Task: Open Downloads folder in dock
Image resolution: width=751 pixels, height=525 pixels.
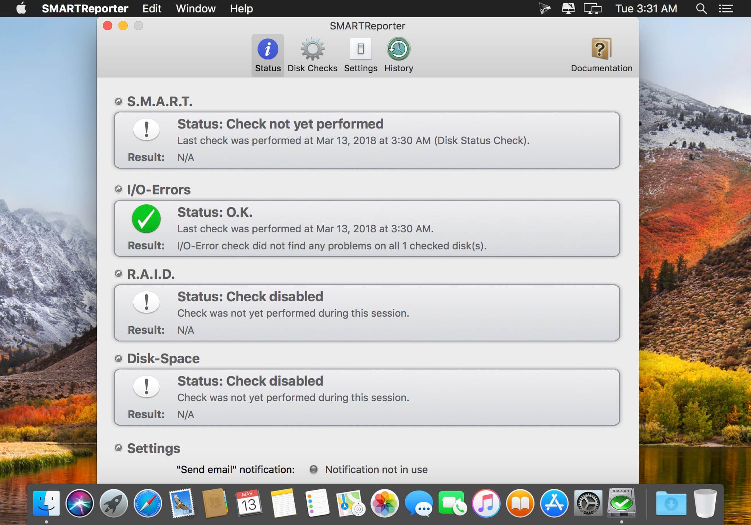Action: [671, 503]
